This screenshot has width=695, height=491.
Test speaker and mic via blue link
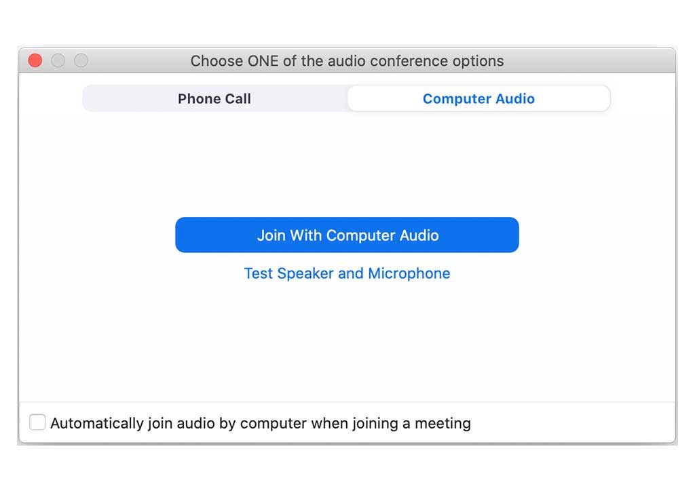pos(347,273)
